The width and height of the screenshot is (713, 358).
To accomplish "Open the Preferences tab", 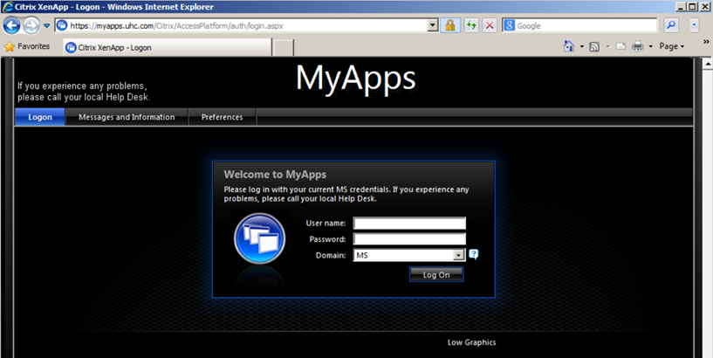I will (x=222, y=117).
